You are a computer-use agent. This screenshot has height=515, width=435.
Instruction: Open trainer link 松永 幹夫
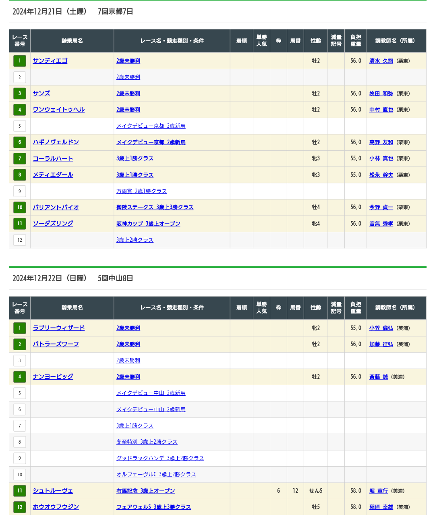(x=381, y=175)
